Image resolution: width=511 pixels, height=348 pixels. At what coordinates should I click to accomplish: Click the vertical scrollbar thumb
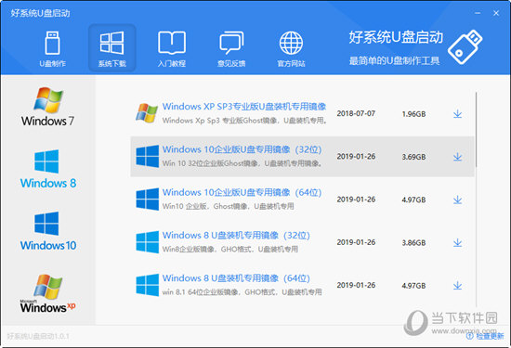click(x=476, y=130)
